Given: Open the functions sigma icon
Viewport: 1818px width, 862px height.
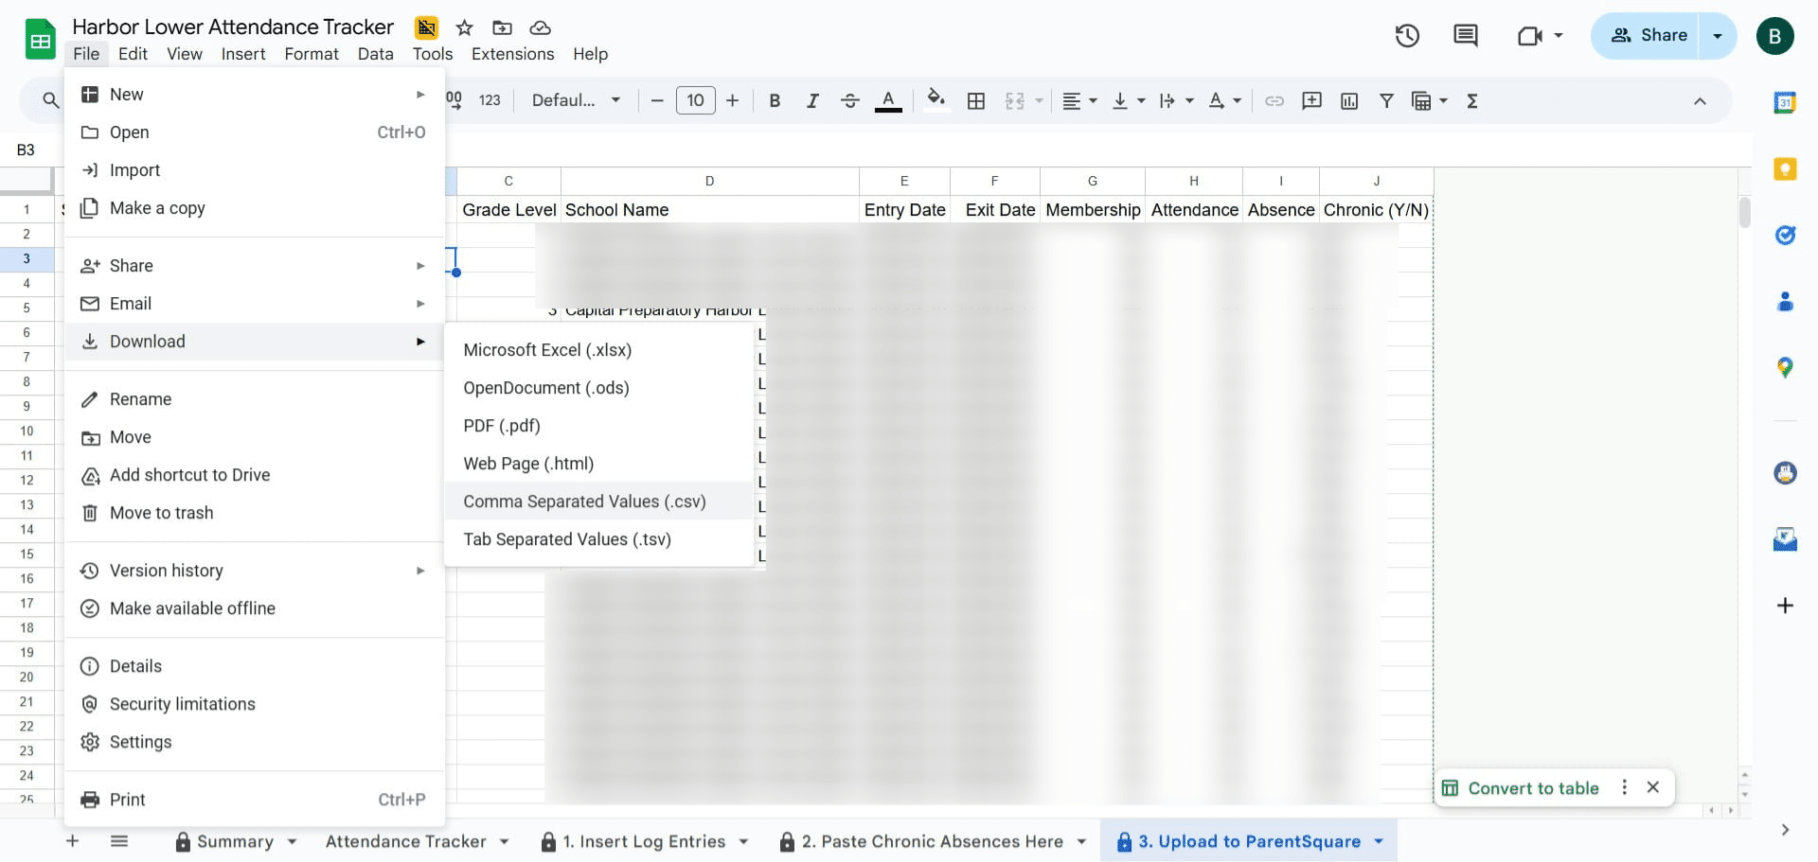Looking at the screenshot, I should click(x=1472, y=100).
